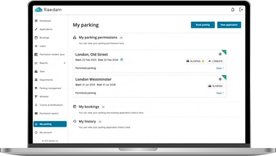Image resolution: width=276 pixels, height=156 pixels.
Task: Click the Book parking button
Action: (x=203, y=25)
